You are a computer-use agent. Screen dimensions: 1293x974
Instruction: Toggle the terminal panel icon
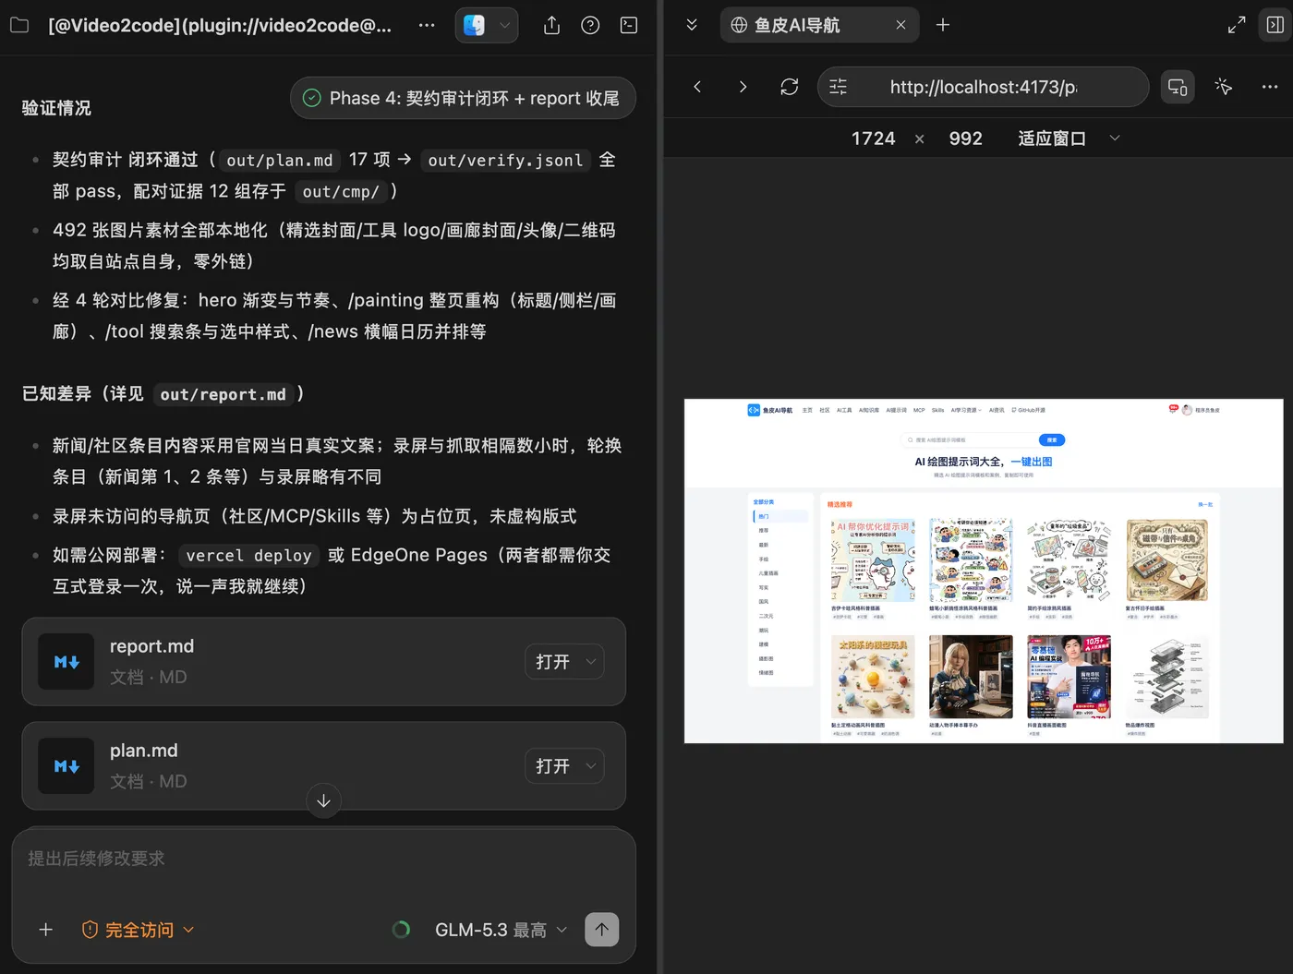click(x=629, y=25)
